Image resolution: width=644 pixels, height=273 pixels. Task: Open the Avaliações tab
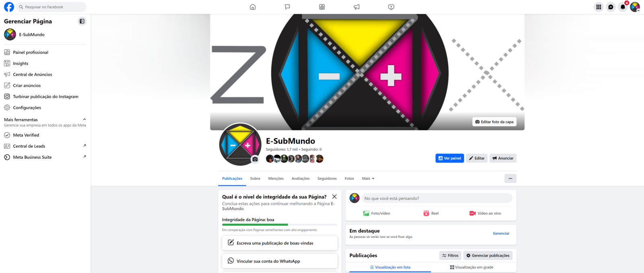(301, 179)
